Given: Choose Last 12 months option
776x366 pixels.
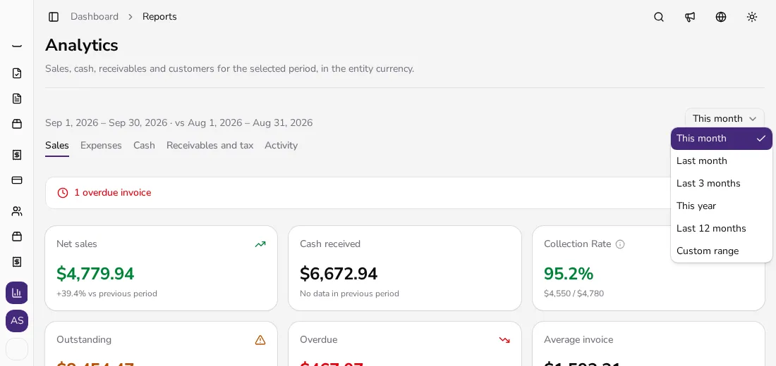Looking at the screenshot, I should [x=722, y=229].
